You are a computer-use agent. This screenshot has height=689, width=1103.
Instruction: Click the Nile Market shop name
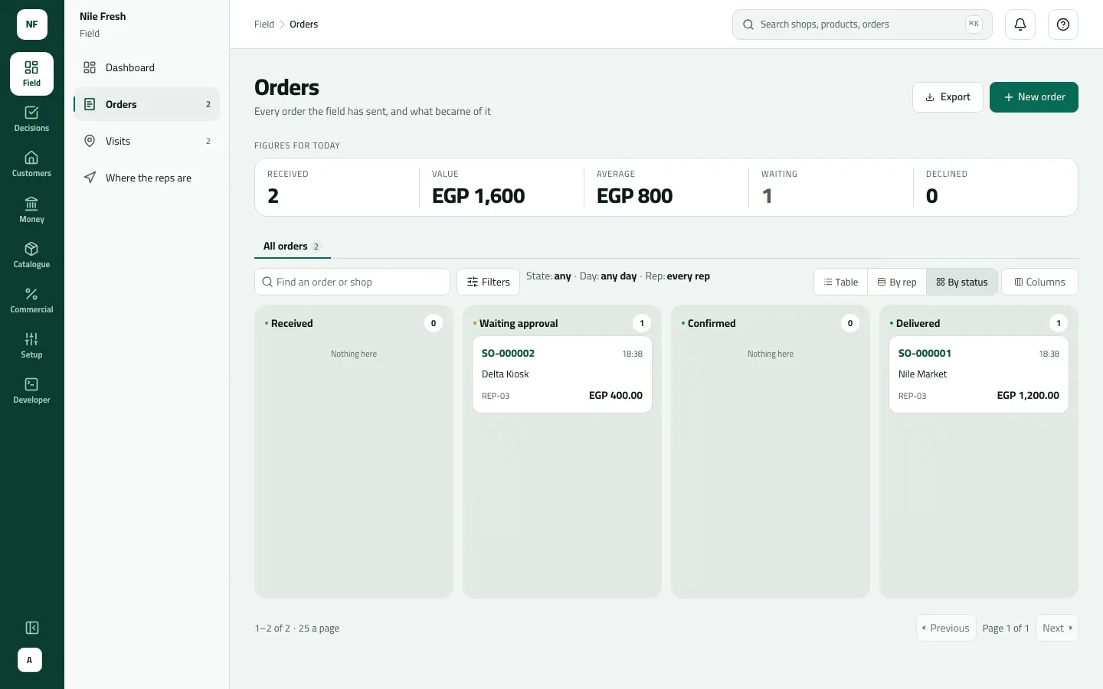click(922, 374)
